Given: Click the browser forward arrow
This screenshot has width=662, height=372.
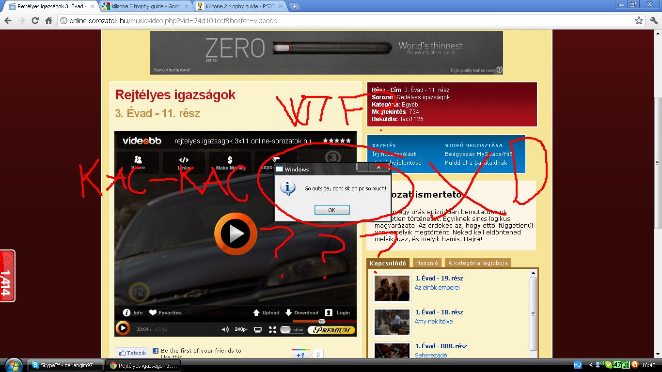Looking at the screenshot, I should pyautogui.click(x=21, y=21).
